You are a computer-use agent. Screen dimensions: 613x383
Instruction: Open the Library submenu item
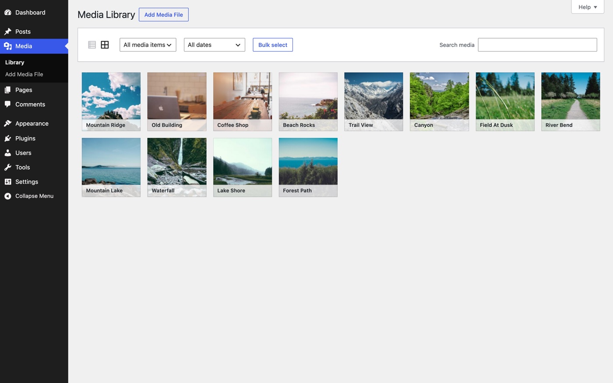15,62
